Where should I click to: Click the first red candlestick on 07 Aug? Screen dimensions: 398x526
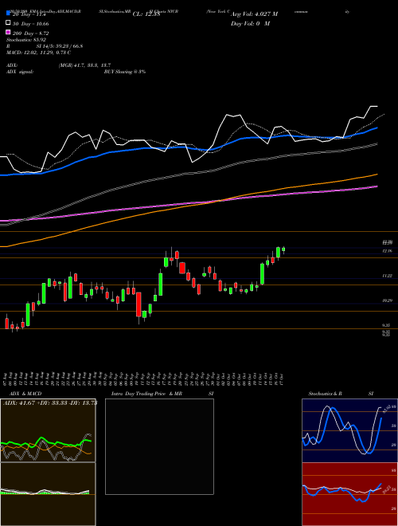pyautogui.click(x=6, y=324)
